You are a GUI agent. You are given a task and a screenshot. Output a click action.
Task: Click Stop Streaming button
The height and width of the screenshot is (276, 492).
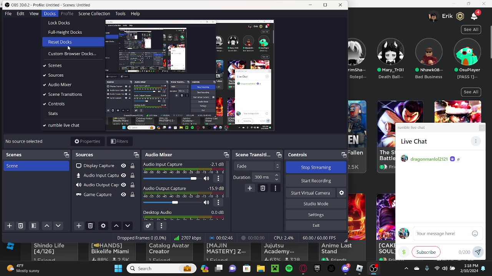[x=316, y=168]
